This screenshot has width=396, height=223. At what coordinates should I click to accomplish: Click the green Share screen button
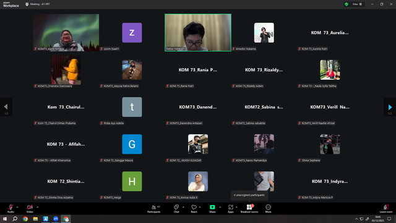[x=212, y=209]
